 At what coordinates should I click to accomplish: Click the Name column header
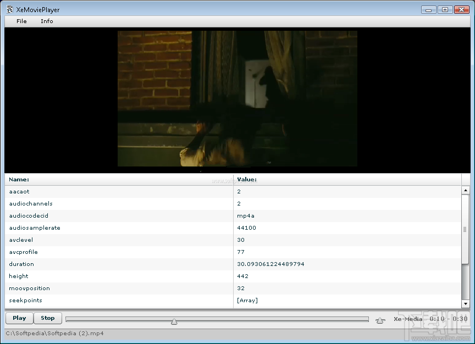pos(19,179)
